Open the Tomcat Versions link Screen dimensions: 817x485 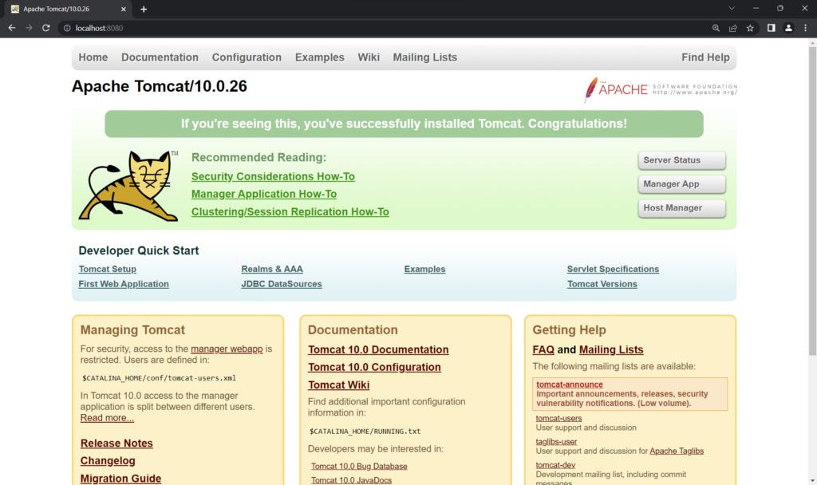602,284
